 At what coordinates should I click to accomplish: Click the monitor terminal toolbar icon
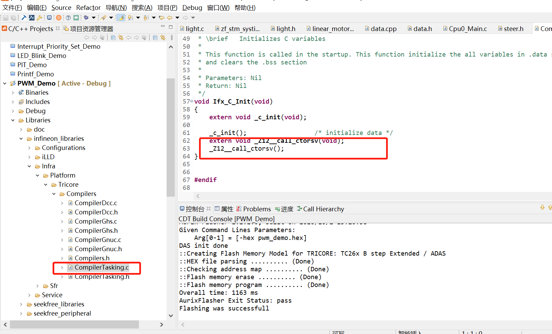[49, 18]
